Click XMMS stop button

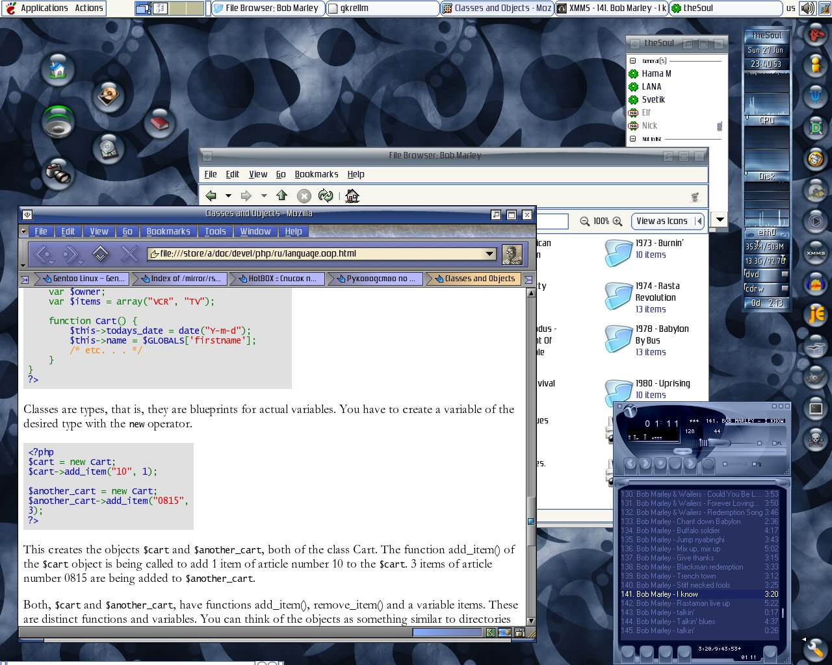(x=675, y=464)
